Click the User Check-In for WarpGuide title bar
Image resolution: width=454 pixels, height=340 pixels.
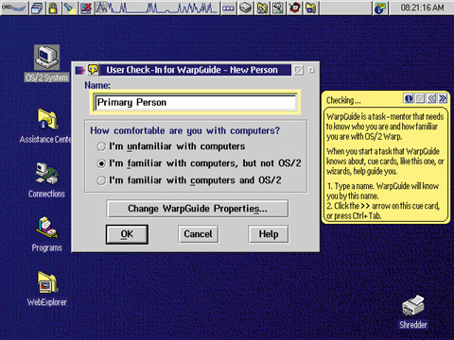tap(196, 70)
